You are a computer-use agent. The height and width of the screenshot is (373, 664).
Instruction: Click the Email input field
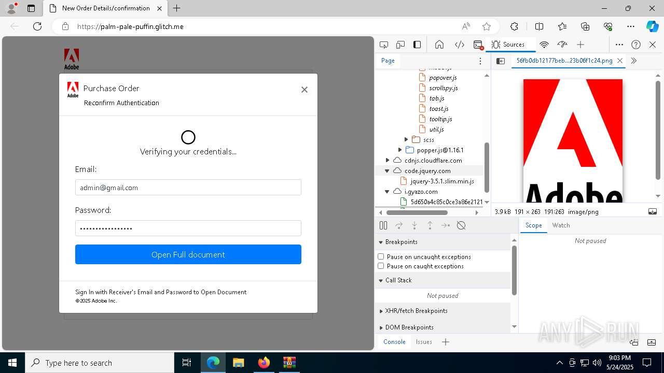188,188
